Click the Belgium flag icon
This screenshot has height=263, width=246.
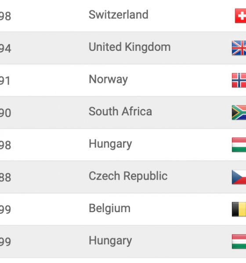point(239,210)
